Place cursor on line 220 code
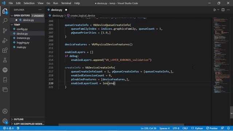This screenshot has height=131, width=233. [93, 83]
